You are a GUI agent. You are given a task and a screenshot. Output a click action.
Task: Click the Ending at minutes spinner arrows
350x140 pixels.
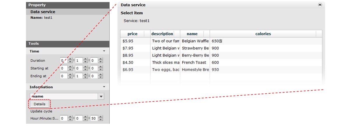click(85, 76)
